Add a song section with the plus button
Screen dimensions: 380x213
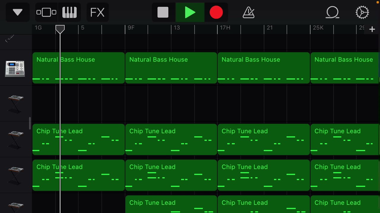coord(372,29)
